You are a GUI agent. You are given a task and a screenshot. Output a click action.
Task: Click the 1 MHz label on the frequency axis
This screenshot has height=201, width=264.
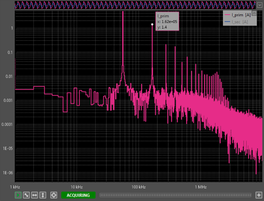tap(201, 187)
